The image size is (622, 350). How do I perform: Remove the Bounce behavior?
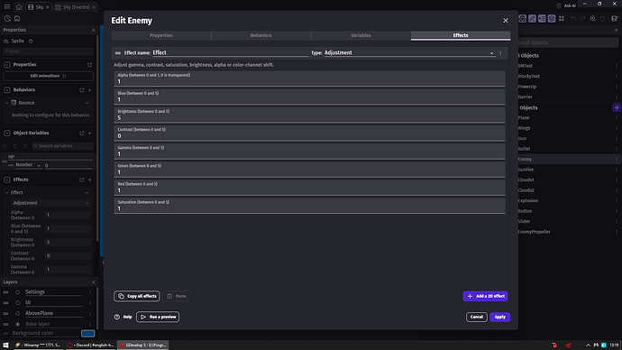87,103
